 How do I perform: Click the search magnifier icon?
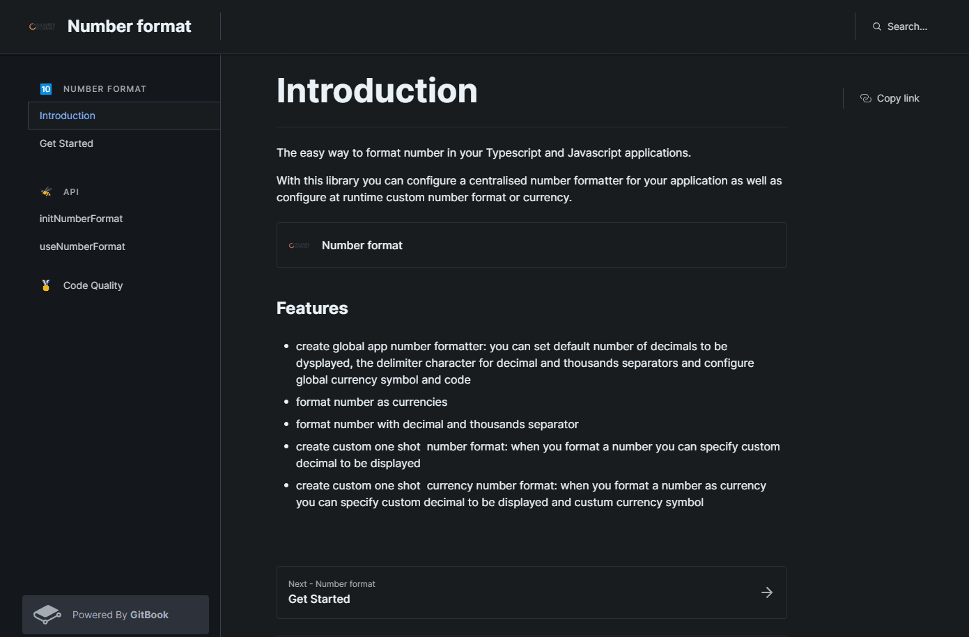pos(877,26)
